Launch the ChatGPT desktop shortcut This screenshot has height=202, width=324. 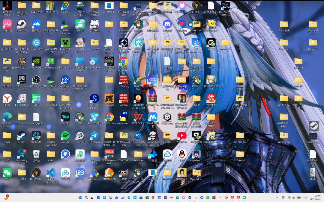coord(80,137)
